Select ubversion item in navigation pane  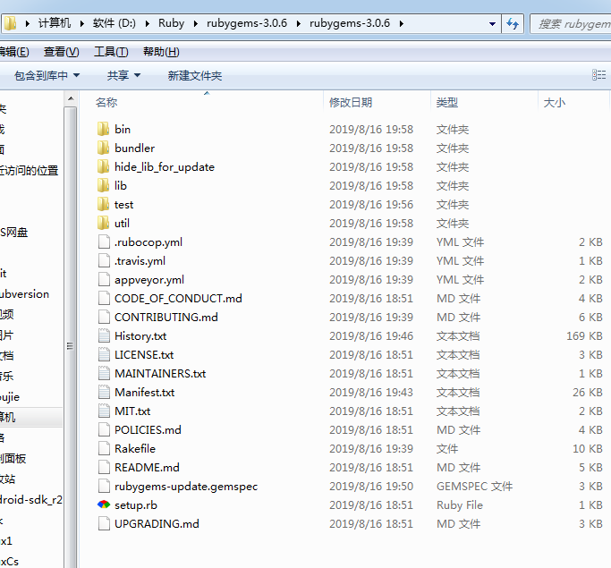click(x=24, y=293)
